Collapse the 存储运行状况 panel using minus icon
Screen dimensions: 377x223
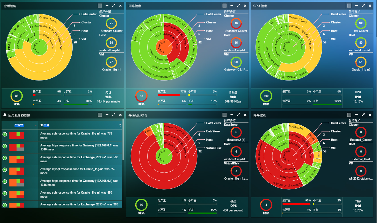pos(231,115)
